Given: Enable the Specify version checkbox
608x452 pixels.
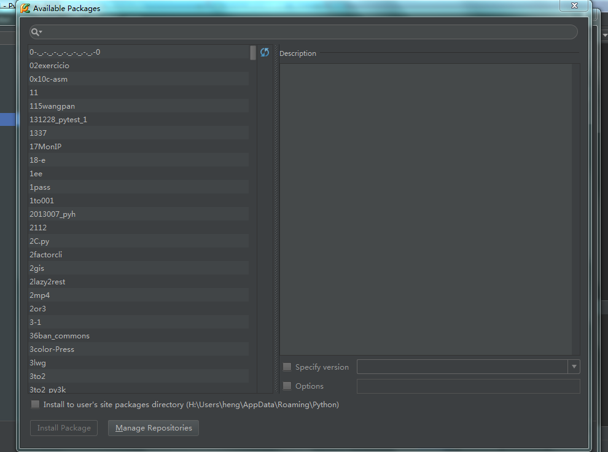Looking at the screenshot, I should (287, 367).
